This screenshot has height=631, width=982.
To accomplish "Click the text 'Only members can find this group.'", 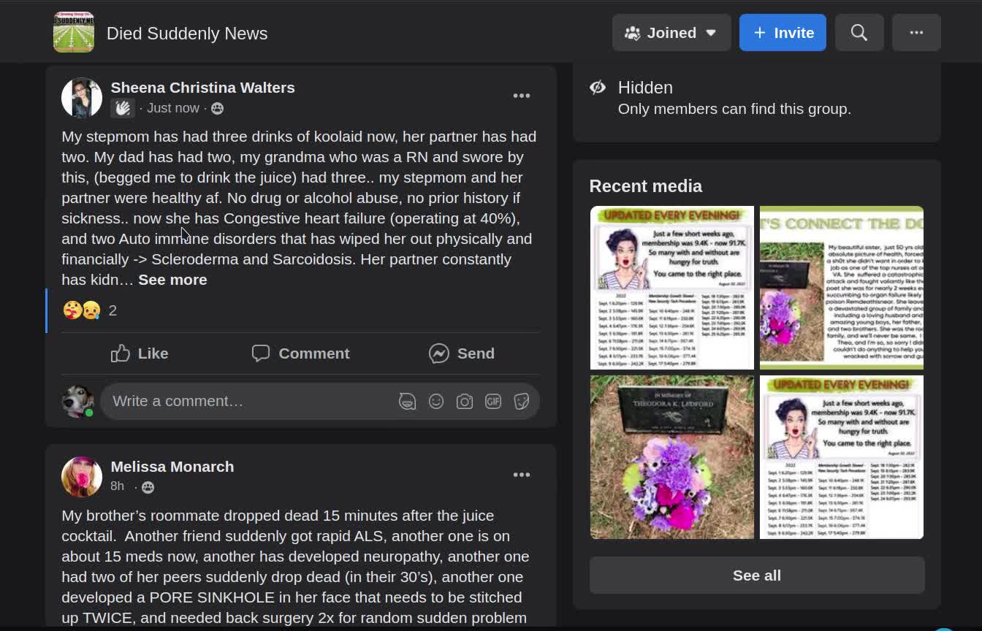I will tap(734, 109).
